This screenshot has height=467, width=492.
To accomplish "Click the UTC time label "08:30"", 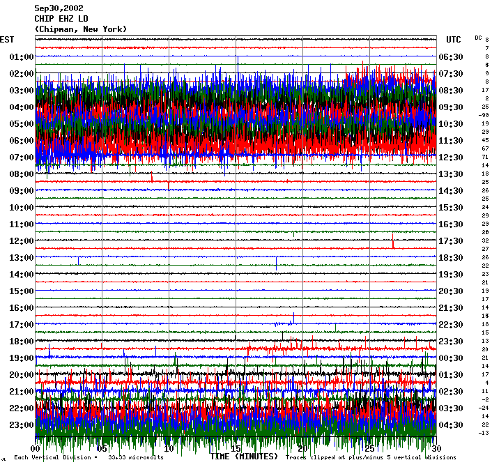I will coord(451,91).
